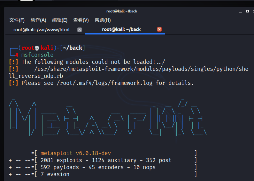Click the metasploit v6.0.18-dev version text
Viewport: 254px width, 181px height.
coord(76,153)
